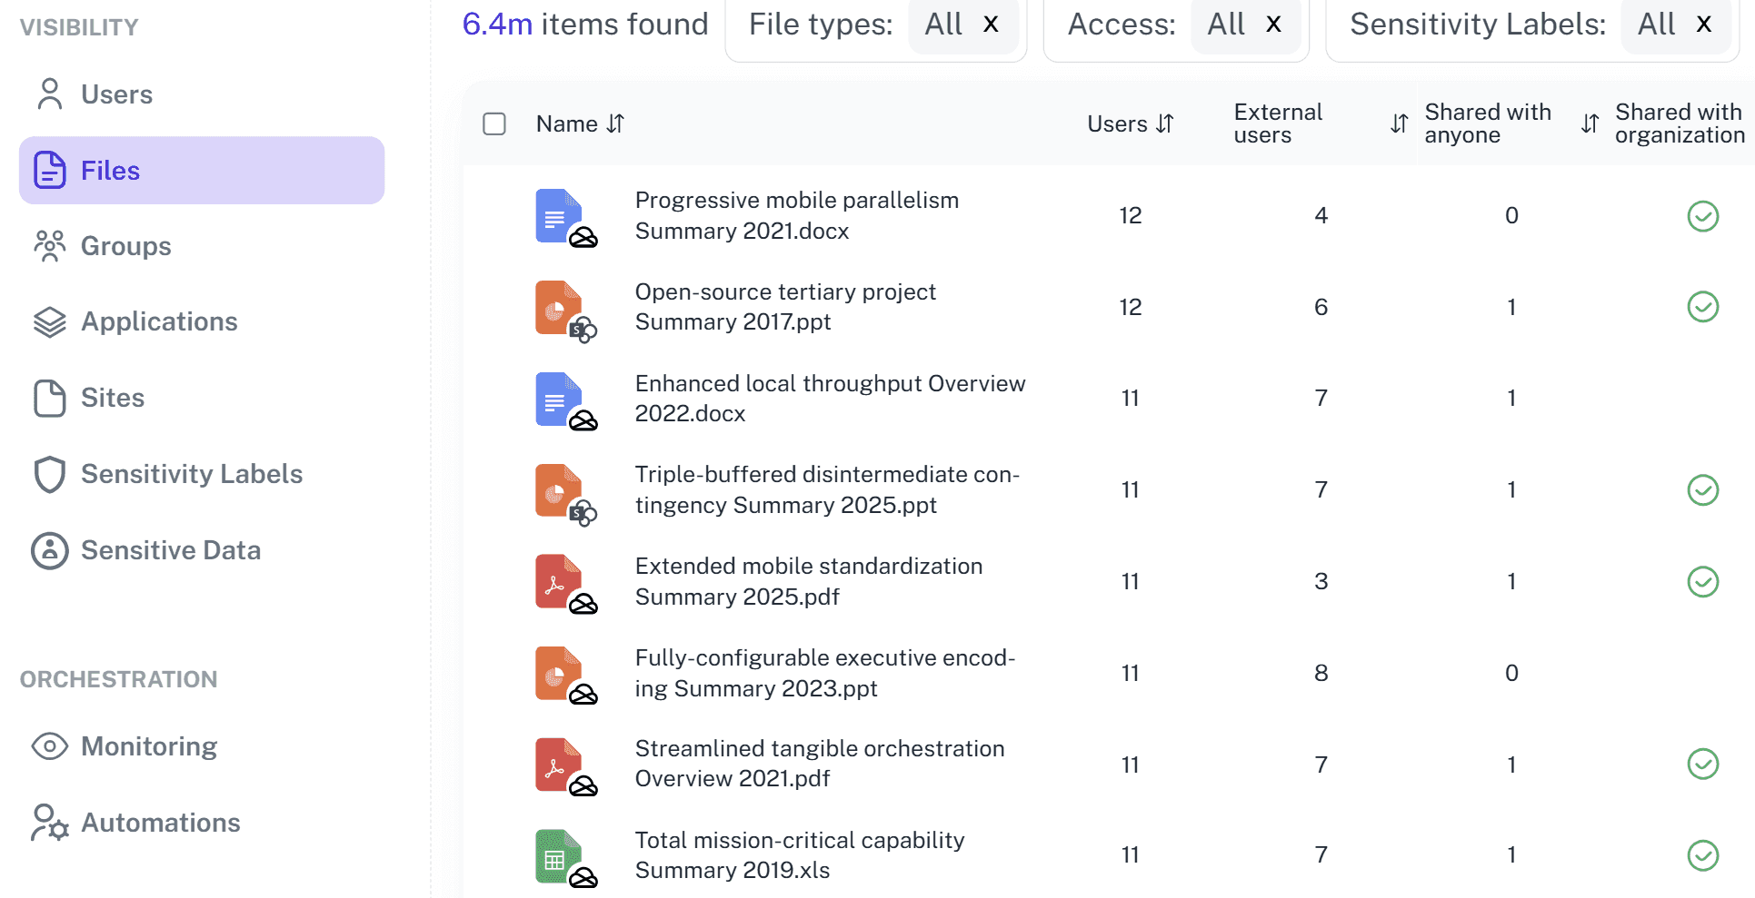The height and width of the screenshot is (898, 1755).
Task: Click the 6.4m items found link
Action: pos(495,25)
